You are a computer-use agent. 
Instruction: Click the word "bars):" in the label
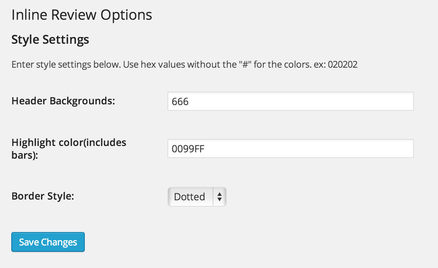coord(25,155)
